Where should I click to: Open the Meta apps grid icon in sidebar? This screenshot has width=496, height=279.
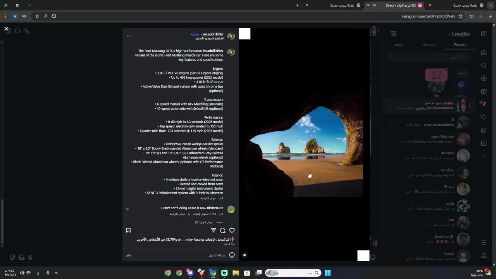484,255
